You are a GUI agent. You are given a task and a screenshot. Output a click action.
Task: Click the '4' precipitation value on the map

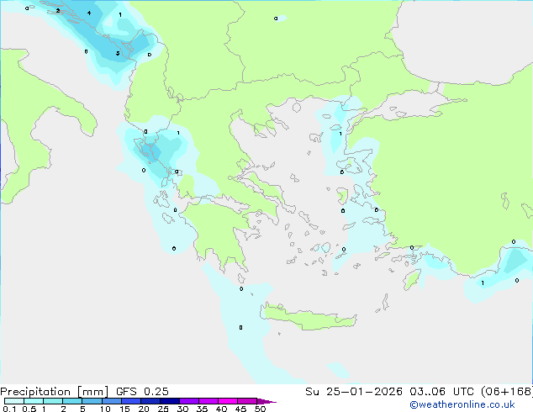tap(89, 13)
